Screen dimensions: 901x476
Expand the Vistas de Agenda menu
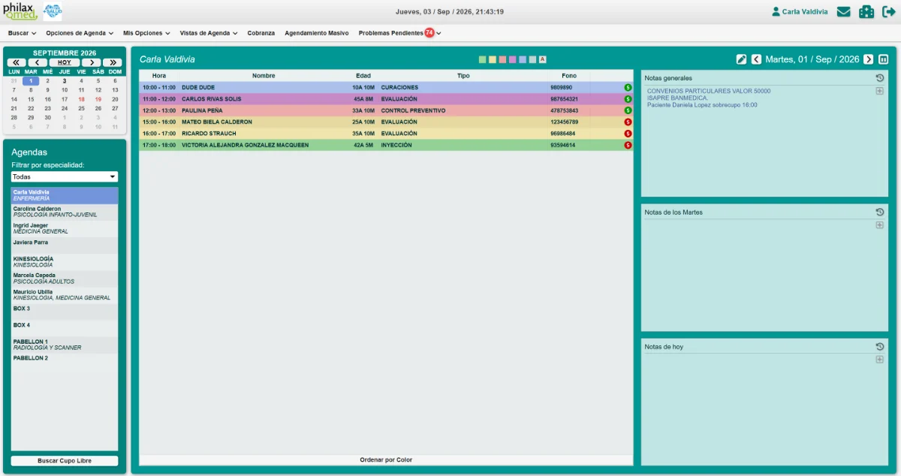coord(209,33)
